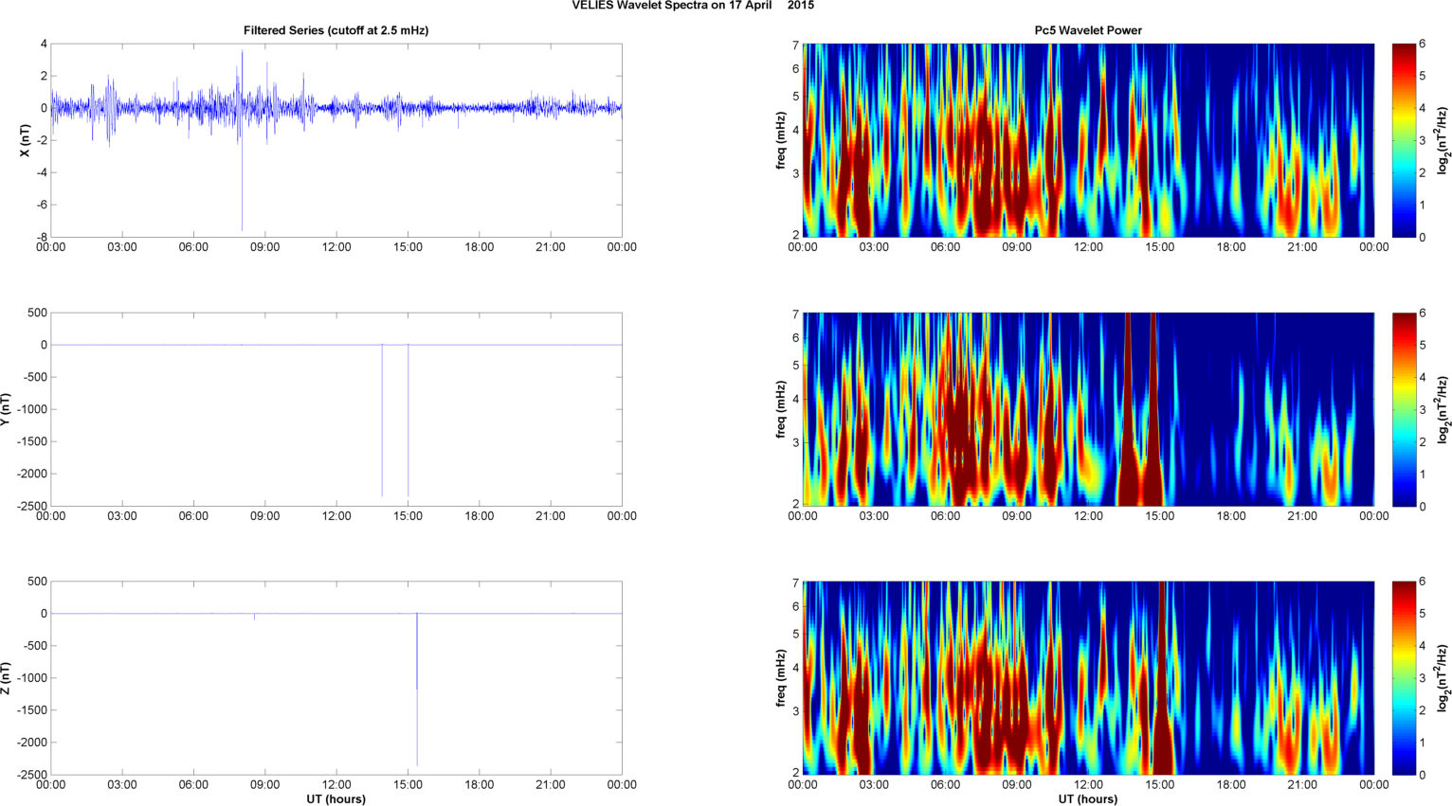Click the Y series spike near 14:00

pyautogui.click(x=382, y=421)
